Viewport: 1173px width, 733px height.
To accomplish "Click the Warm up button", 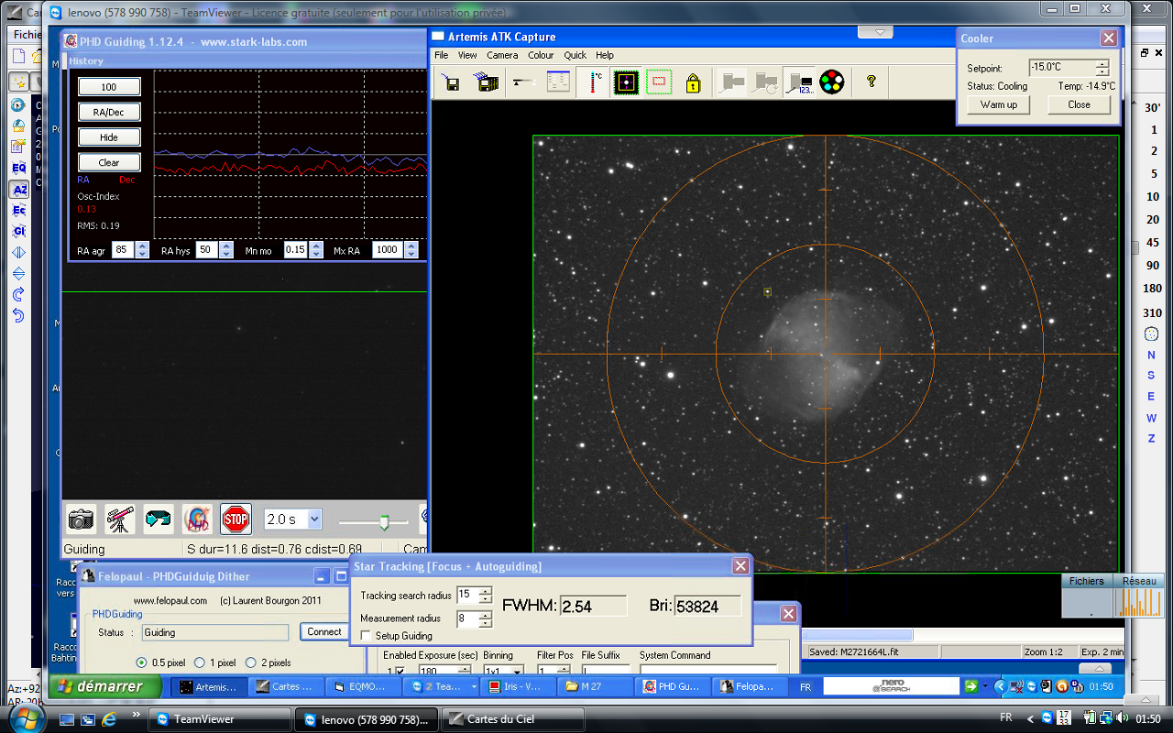I will click(x=999, y=104).
